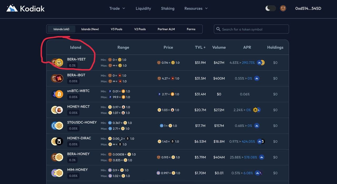
Task: Focus the token symbol search field
Action: 251,29
